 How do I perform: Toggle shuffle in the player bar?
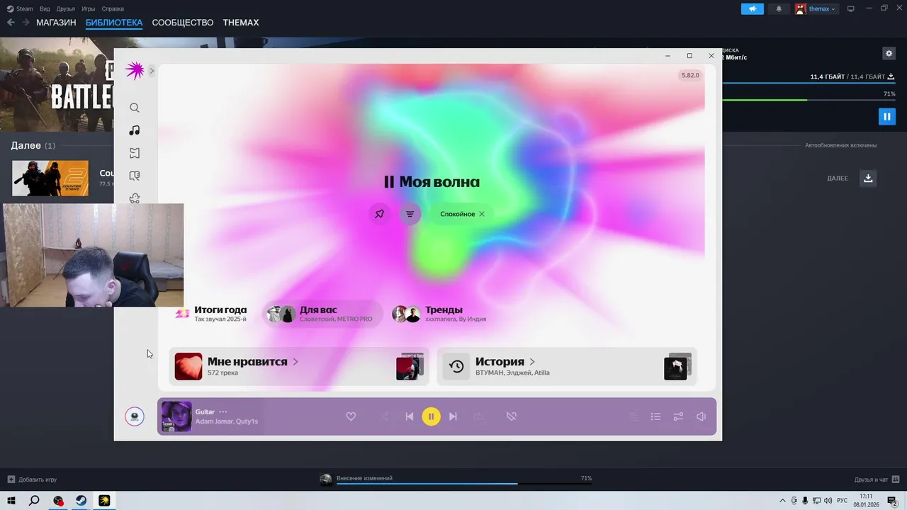[385, 416]
